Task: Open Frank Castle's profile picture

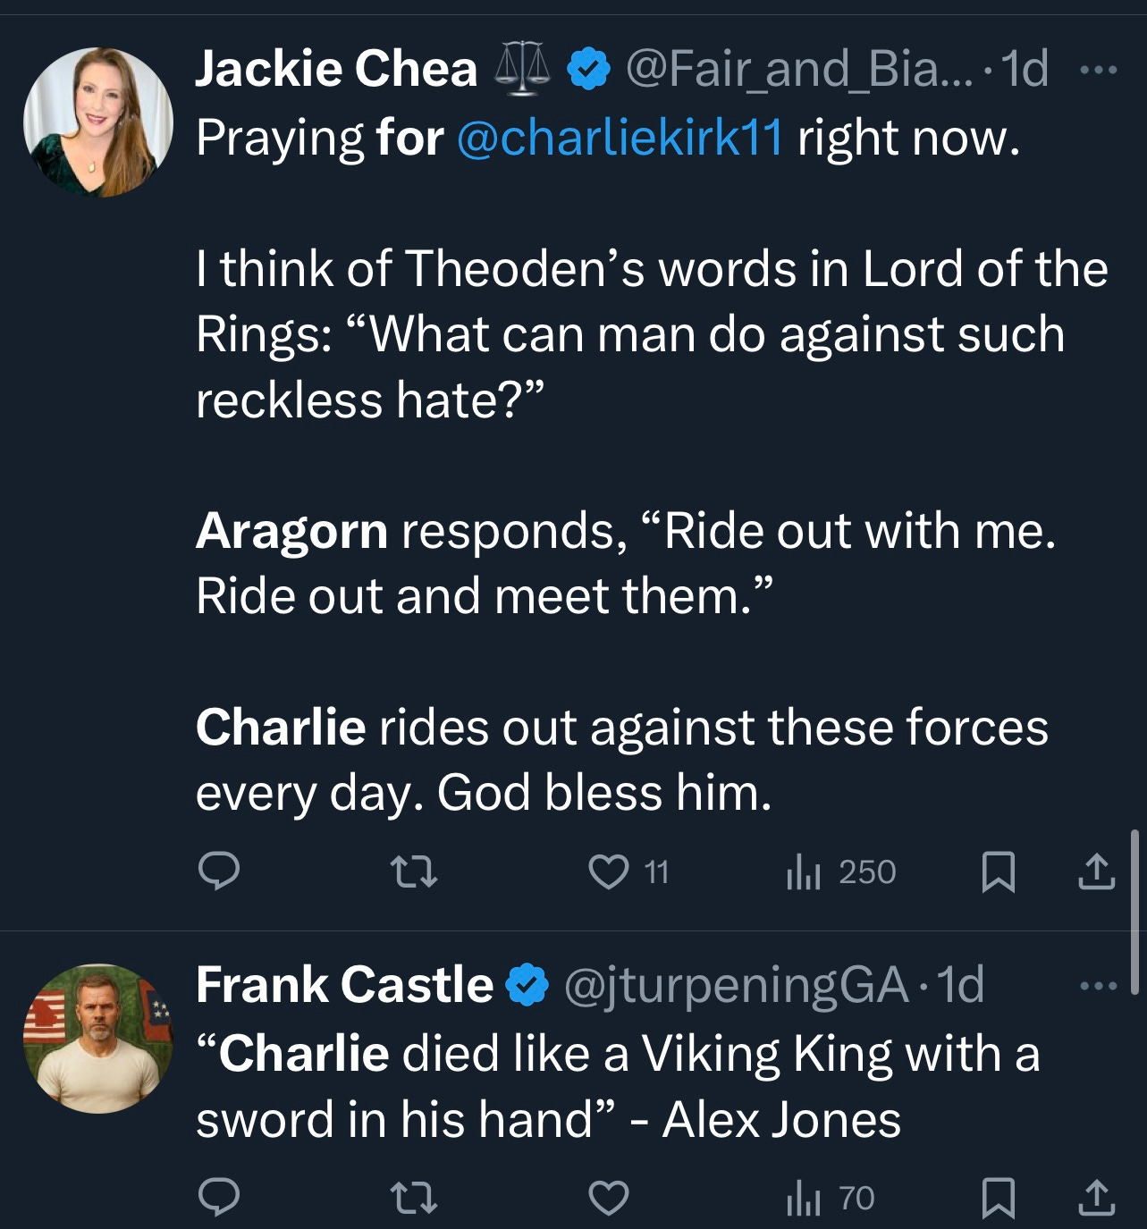Action: (x=97, y=1038)
